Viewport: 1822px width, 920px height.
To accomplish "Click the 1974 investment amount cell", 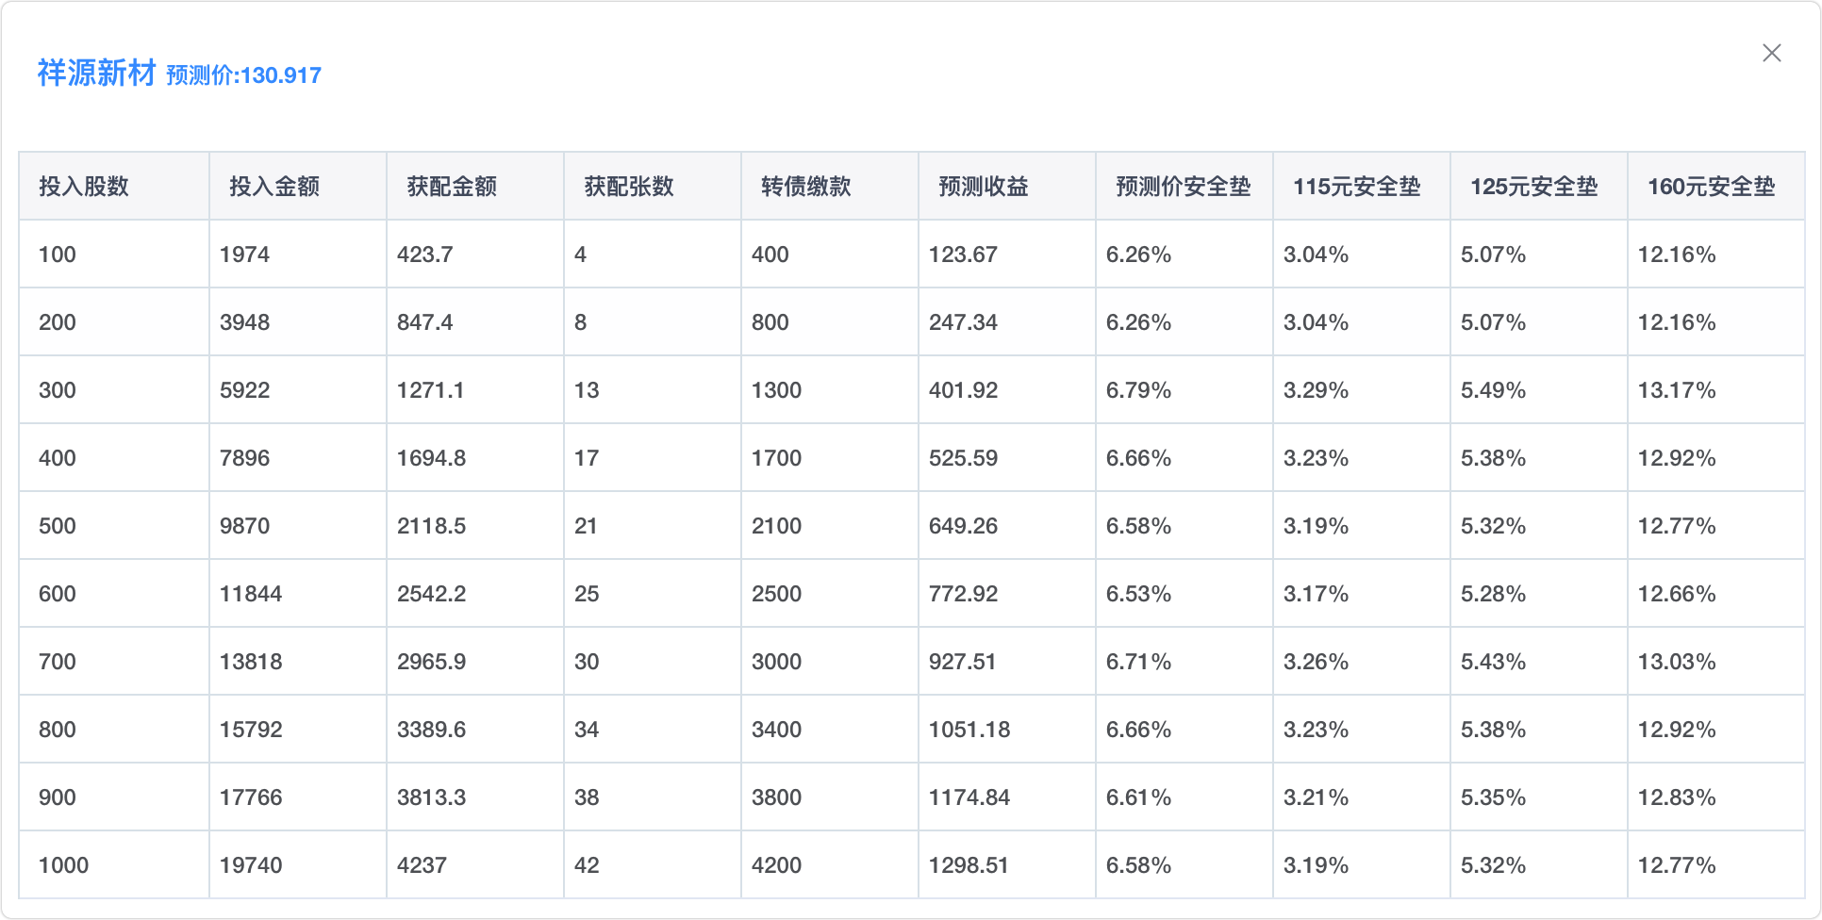I will [244, 255].
